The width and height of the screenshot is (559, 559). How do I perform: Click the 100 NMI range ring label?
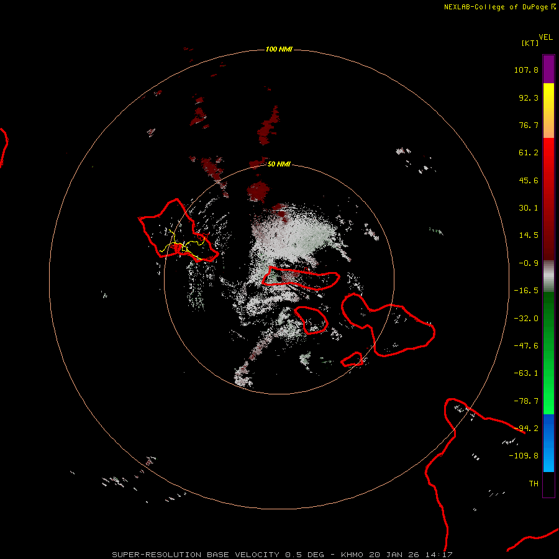(x=279, y=49)
